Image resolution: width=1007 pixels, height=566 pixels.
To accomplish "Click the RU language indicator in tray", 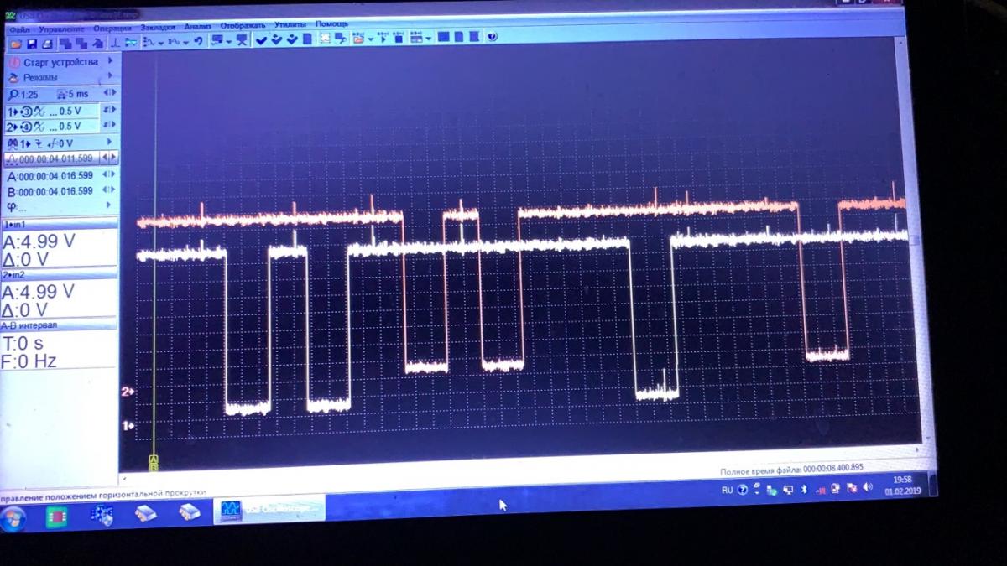I will 727,490.
